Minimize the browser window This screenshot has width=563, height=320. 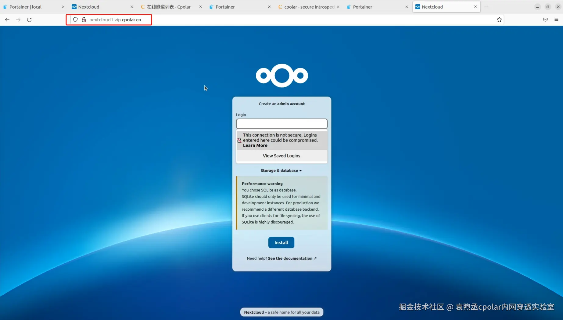pyautogui.click(x=537, y=7)
